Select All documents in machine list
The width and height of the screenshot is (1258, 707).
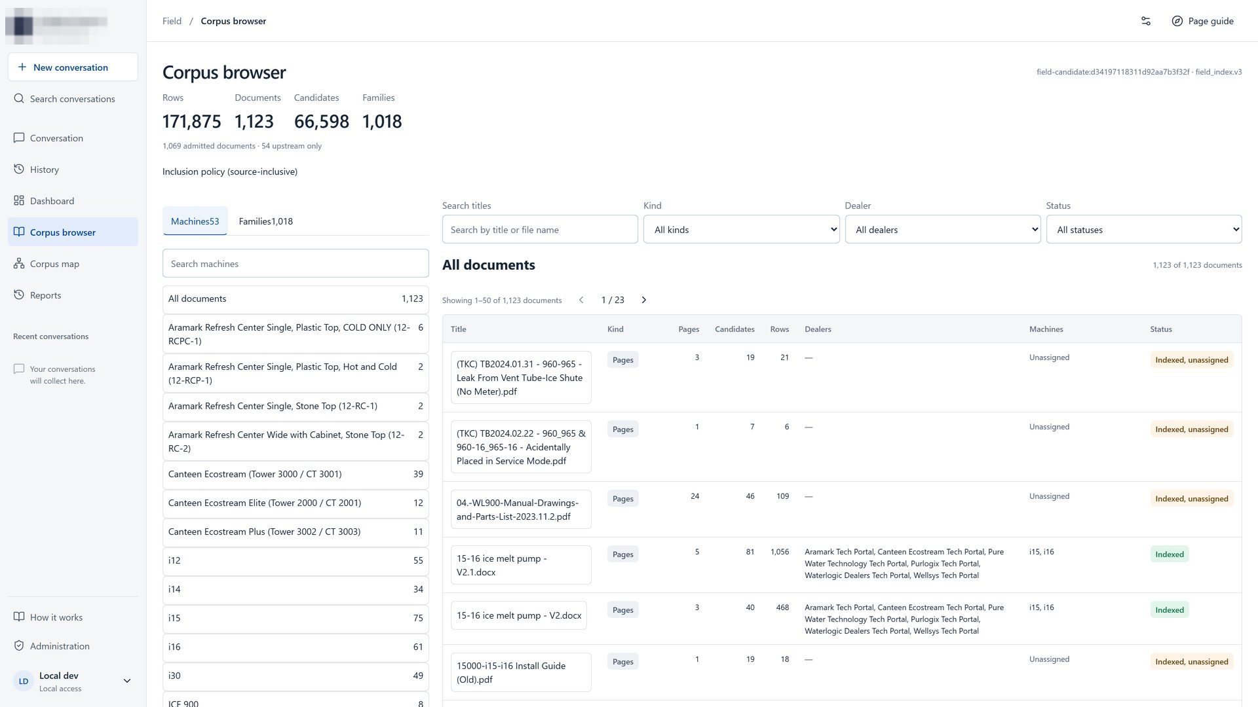(x=295, y=299)
